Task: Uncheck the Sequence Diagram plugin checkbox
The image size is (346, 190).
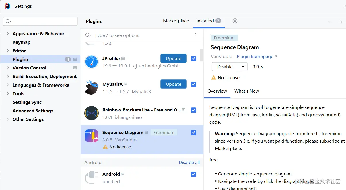Action: click(x=193, y=133)
